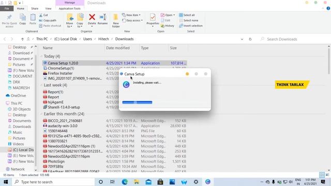The width and height of the screenshot is (331, 186).
Task: Open the help question mark icon
Action: [x=328, y=8]
